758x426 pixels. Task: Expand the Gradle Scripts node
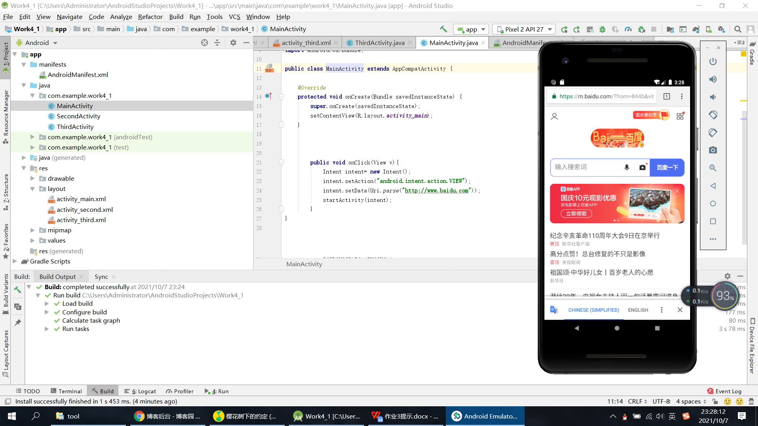click(x=15, y=261)
